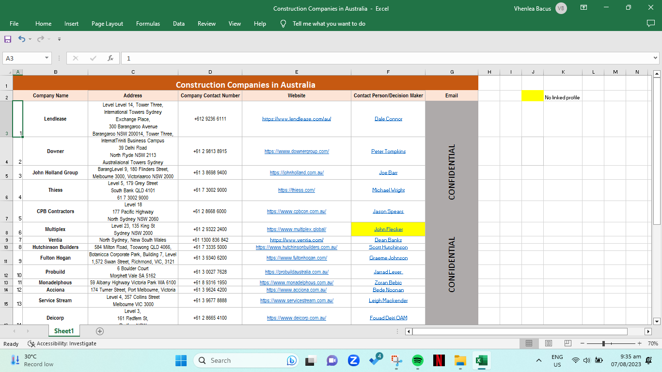The height and width of the screenshot is (372, 662).
Task: Open the Comments pane icon
Action: 651,24
